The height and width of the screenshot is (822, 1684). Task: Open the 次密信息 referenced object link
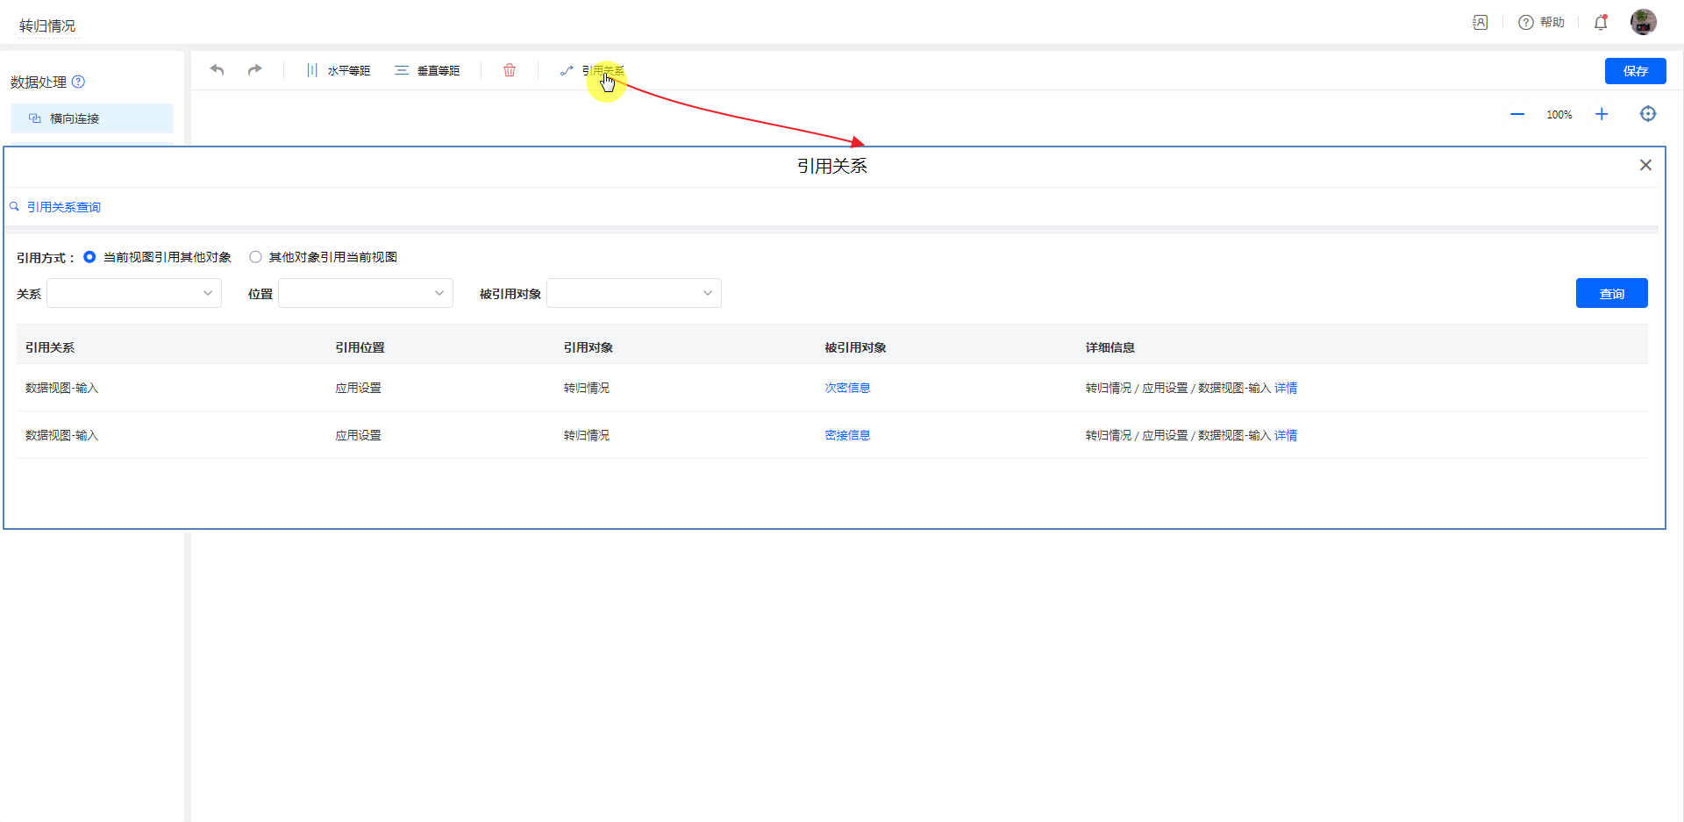pyautogui.click(x=847, y=388)
